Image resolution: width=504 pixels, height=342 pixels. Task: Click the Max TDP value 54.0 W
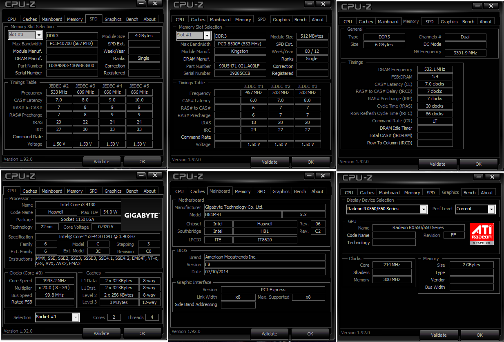coord(110,212)
